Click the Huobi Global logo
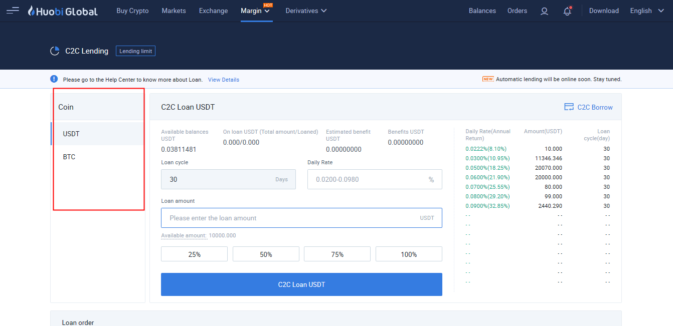The width and height of the screenshot is (673, 326). pos(62,11)
